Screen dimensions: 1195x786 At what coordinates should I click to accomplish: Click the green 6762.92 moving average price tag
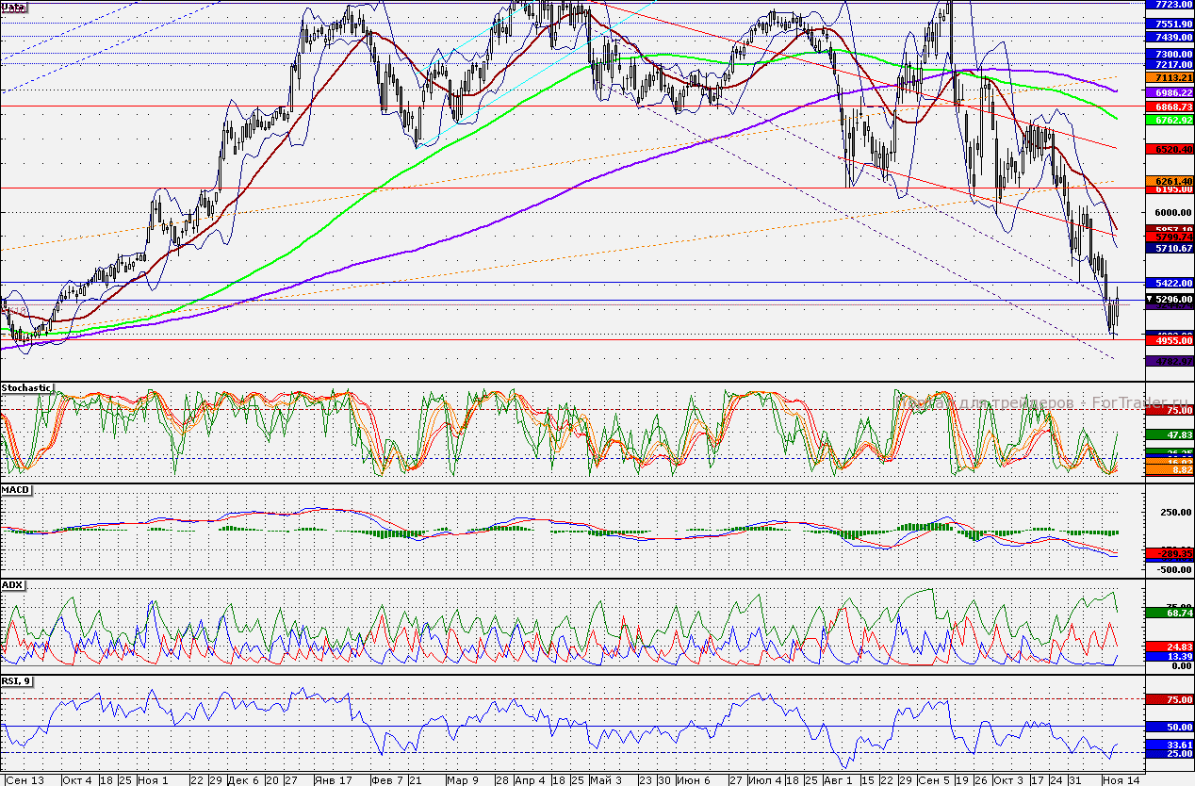(1169, 121)
